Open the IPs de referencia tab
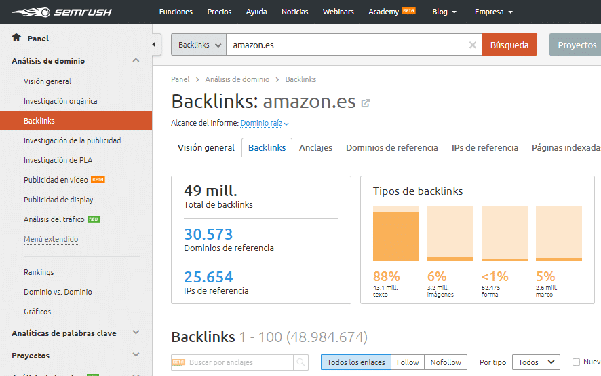601x376 pixels. coord(485,148)
